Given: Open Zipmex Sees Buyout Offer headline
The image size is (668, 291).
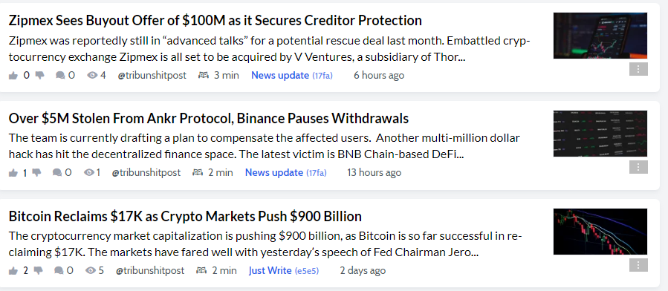Looking at the screenshot, I should (215, 21).
